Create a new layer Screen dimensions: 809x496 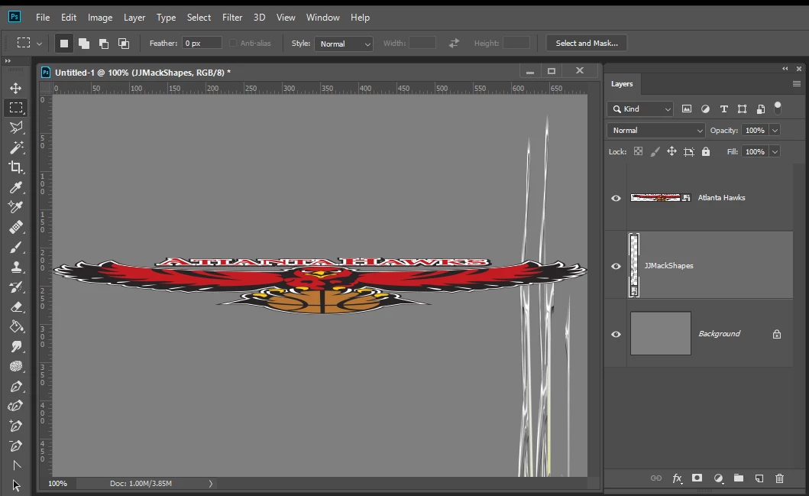pyautogui.click(x=759, y=478)
